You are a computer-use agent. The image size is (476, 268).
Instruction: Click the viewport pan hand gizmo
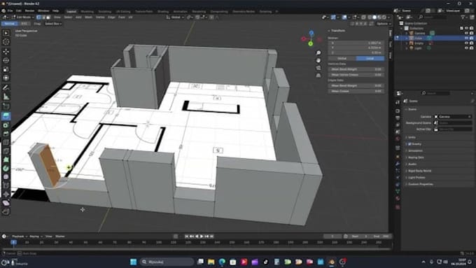(318, 60)
